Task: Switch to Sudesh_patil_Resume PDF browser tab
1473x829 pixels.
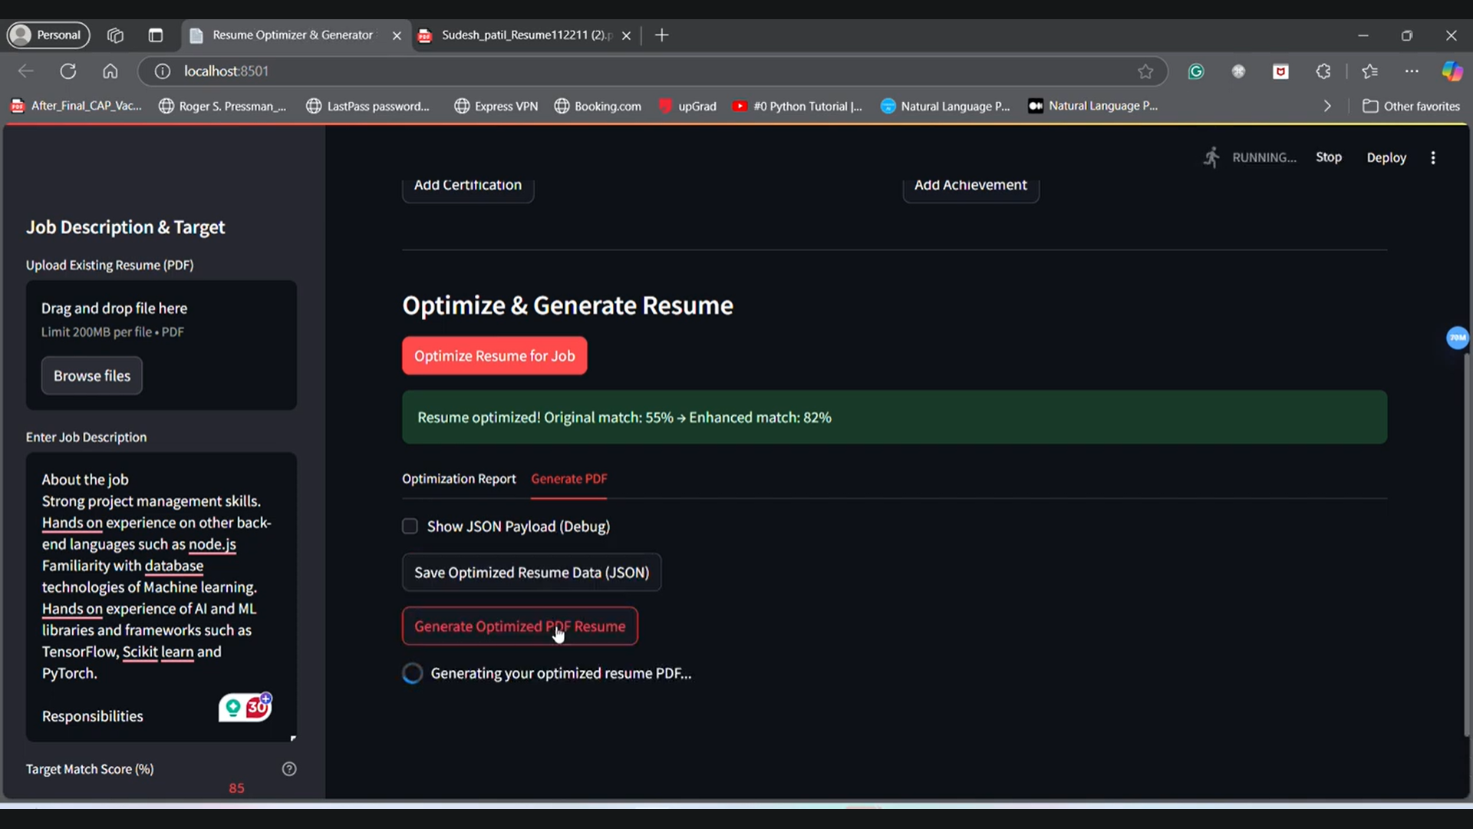Action: (x=526, y=35)
